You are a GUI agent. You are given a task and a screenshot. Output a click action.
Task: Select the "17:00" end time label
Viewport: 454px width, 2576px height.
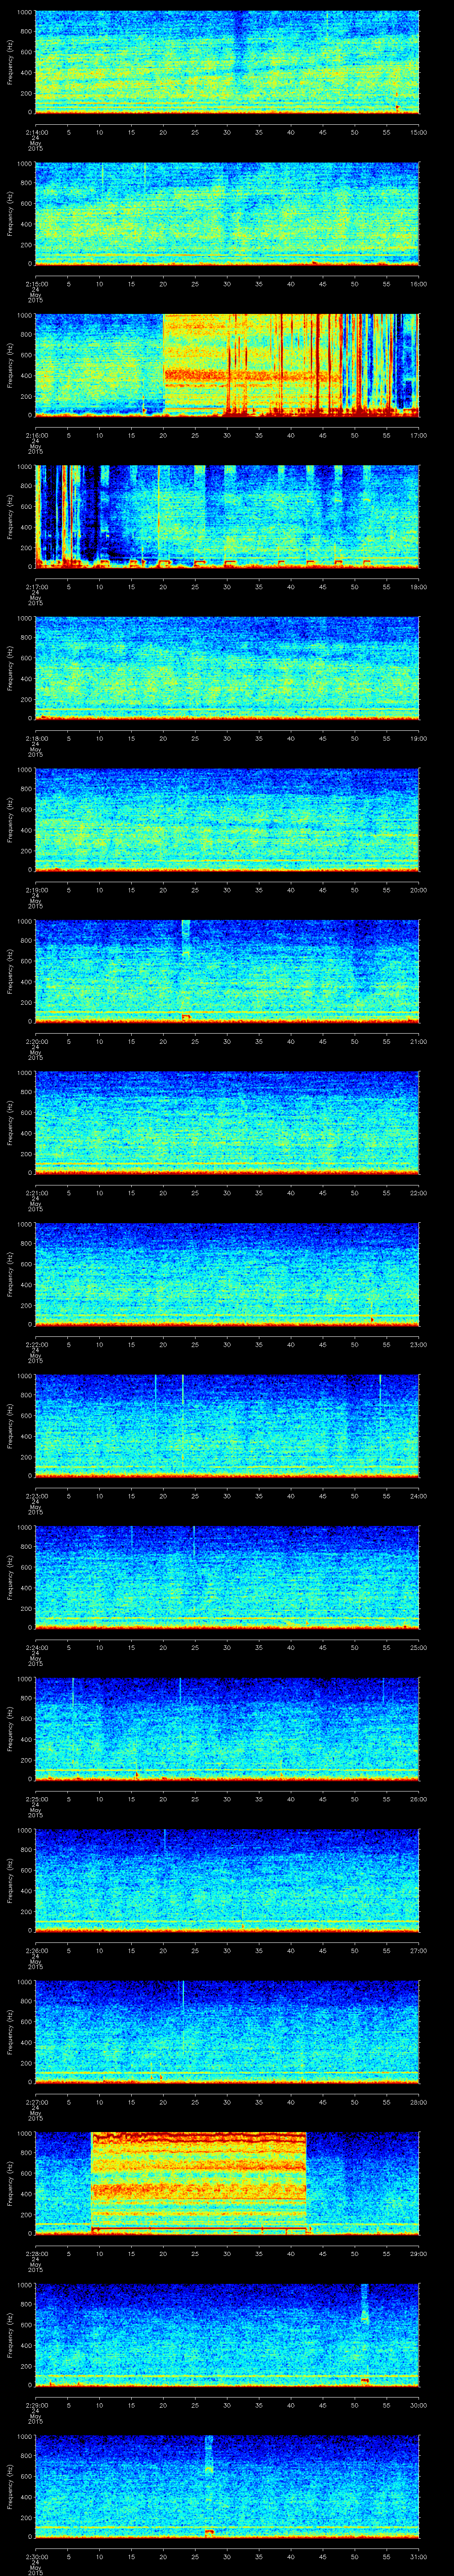click(419, 435)
